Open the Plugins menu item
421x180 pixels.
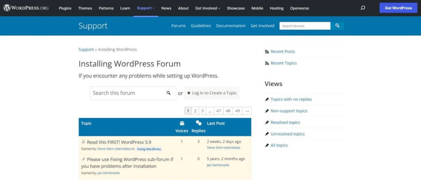[x=65, y=8]
